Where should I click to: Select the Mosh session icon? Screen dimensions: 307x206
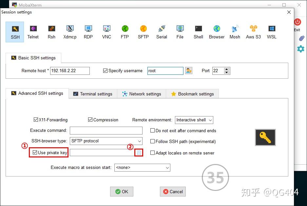pyautogui.click(x=235, y=31)
